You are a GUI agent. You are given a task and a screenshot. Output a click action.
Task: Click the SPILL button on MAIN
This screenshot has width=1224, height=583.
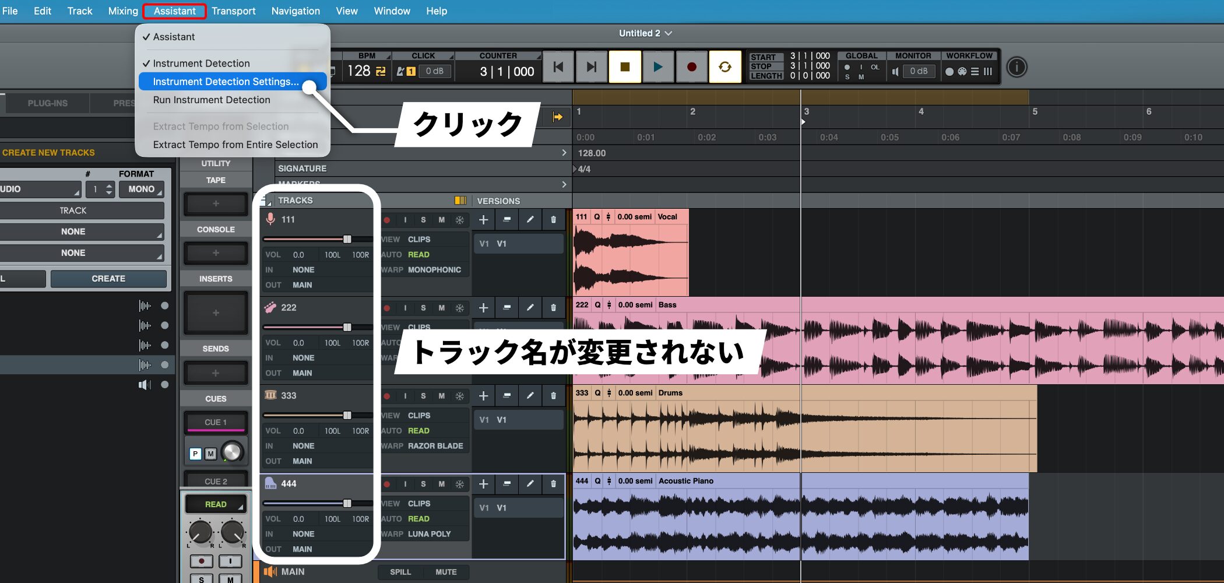pyautogui.click(x=400, y=572)
